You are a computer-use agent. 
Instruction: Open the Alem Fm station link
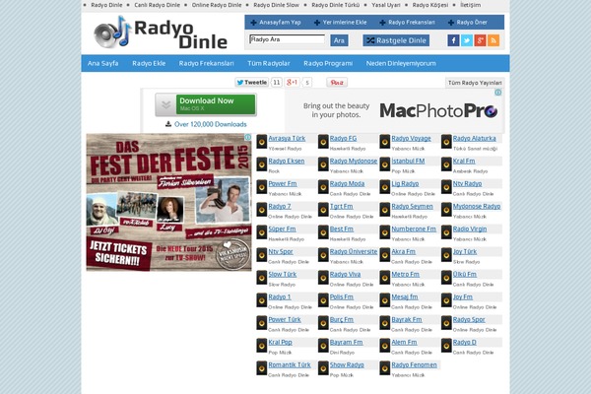point(404,342)
